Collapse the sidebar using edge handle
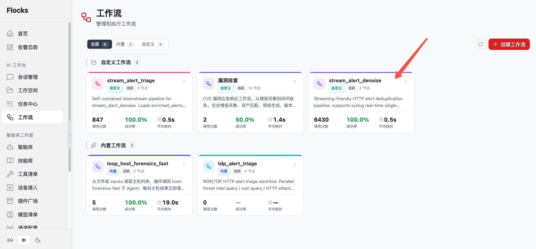The width and height of the screenshot is (536, 249). (x=70, y=135)
